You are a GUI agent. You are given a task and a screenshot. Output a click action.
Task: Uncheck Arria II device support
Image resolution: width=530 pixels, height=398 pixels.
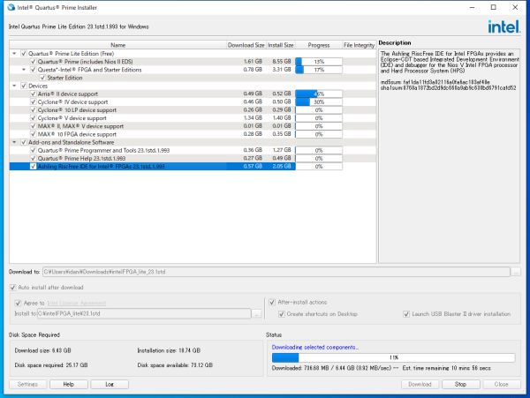[34, 94]
